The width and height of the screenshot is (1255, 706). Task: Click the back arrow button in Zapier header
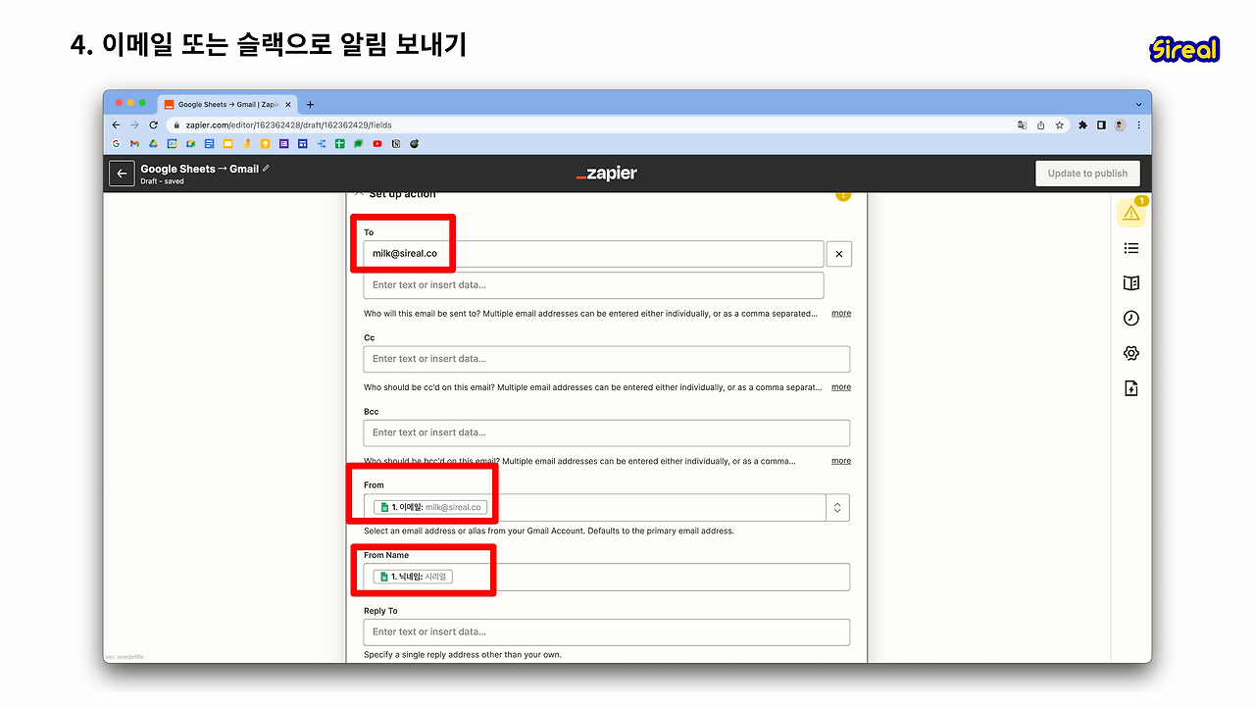122,174
